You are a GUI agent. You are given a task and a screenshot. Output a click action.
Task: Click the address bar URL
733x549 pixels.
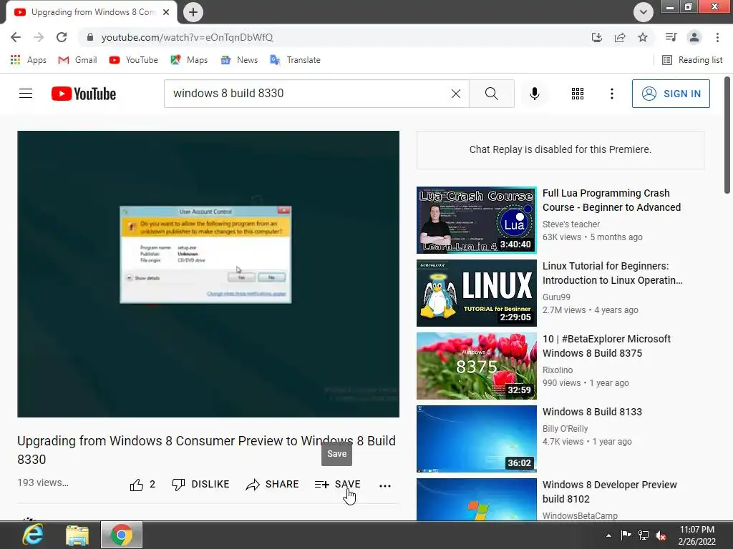(x=187, y=37)
